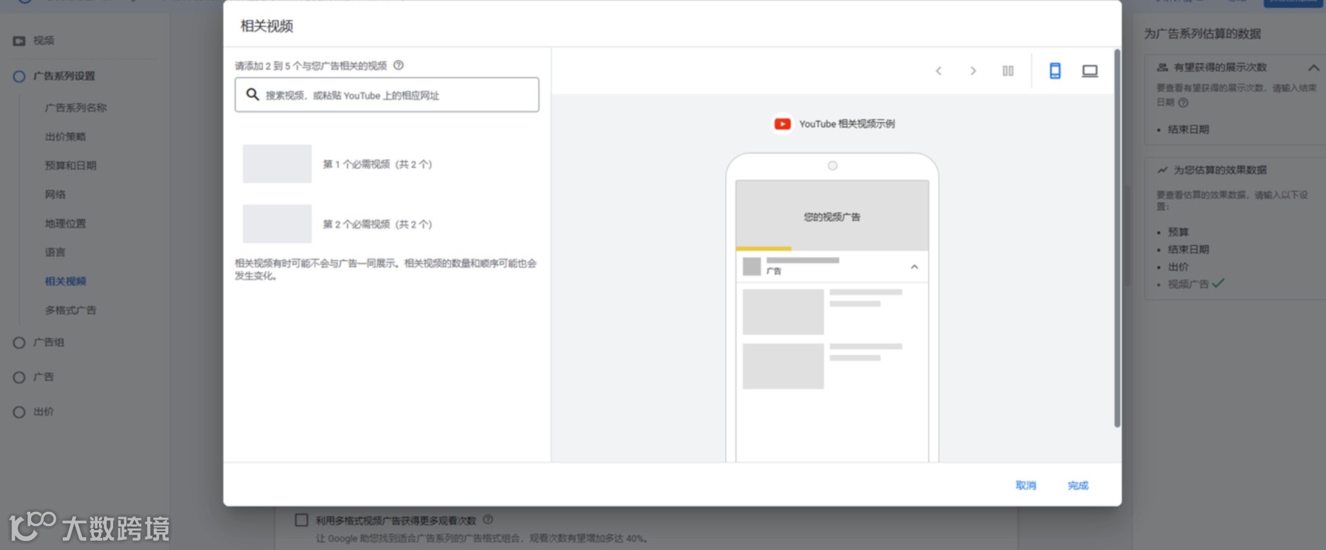1326x550 pixels.
Task: Select second required video placeholder thumbnail
Action: pos(277,224)
